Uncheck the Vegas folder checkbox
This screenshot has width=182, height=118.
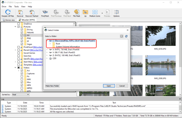pyautogui.click(x=22, y=44)
